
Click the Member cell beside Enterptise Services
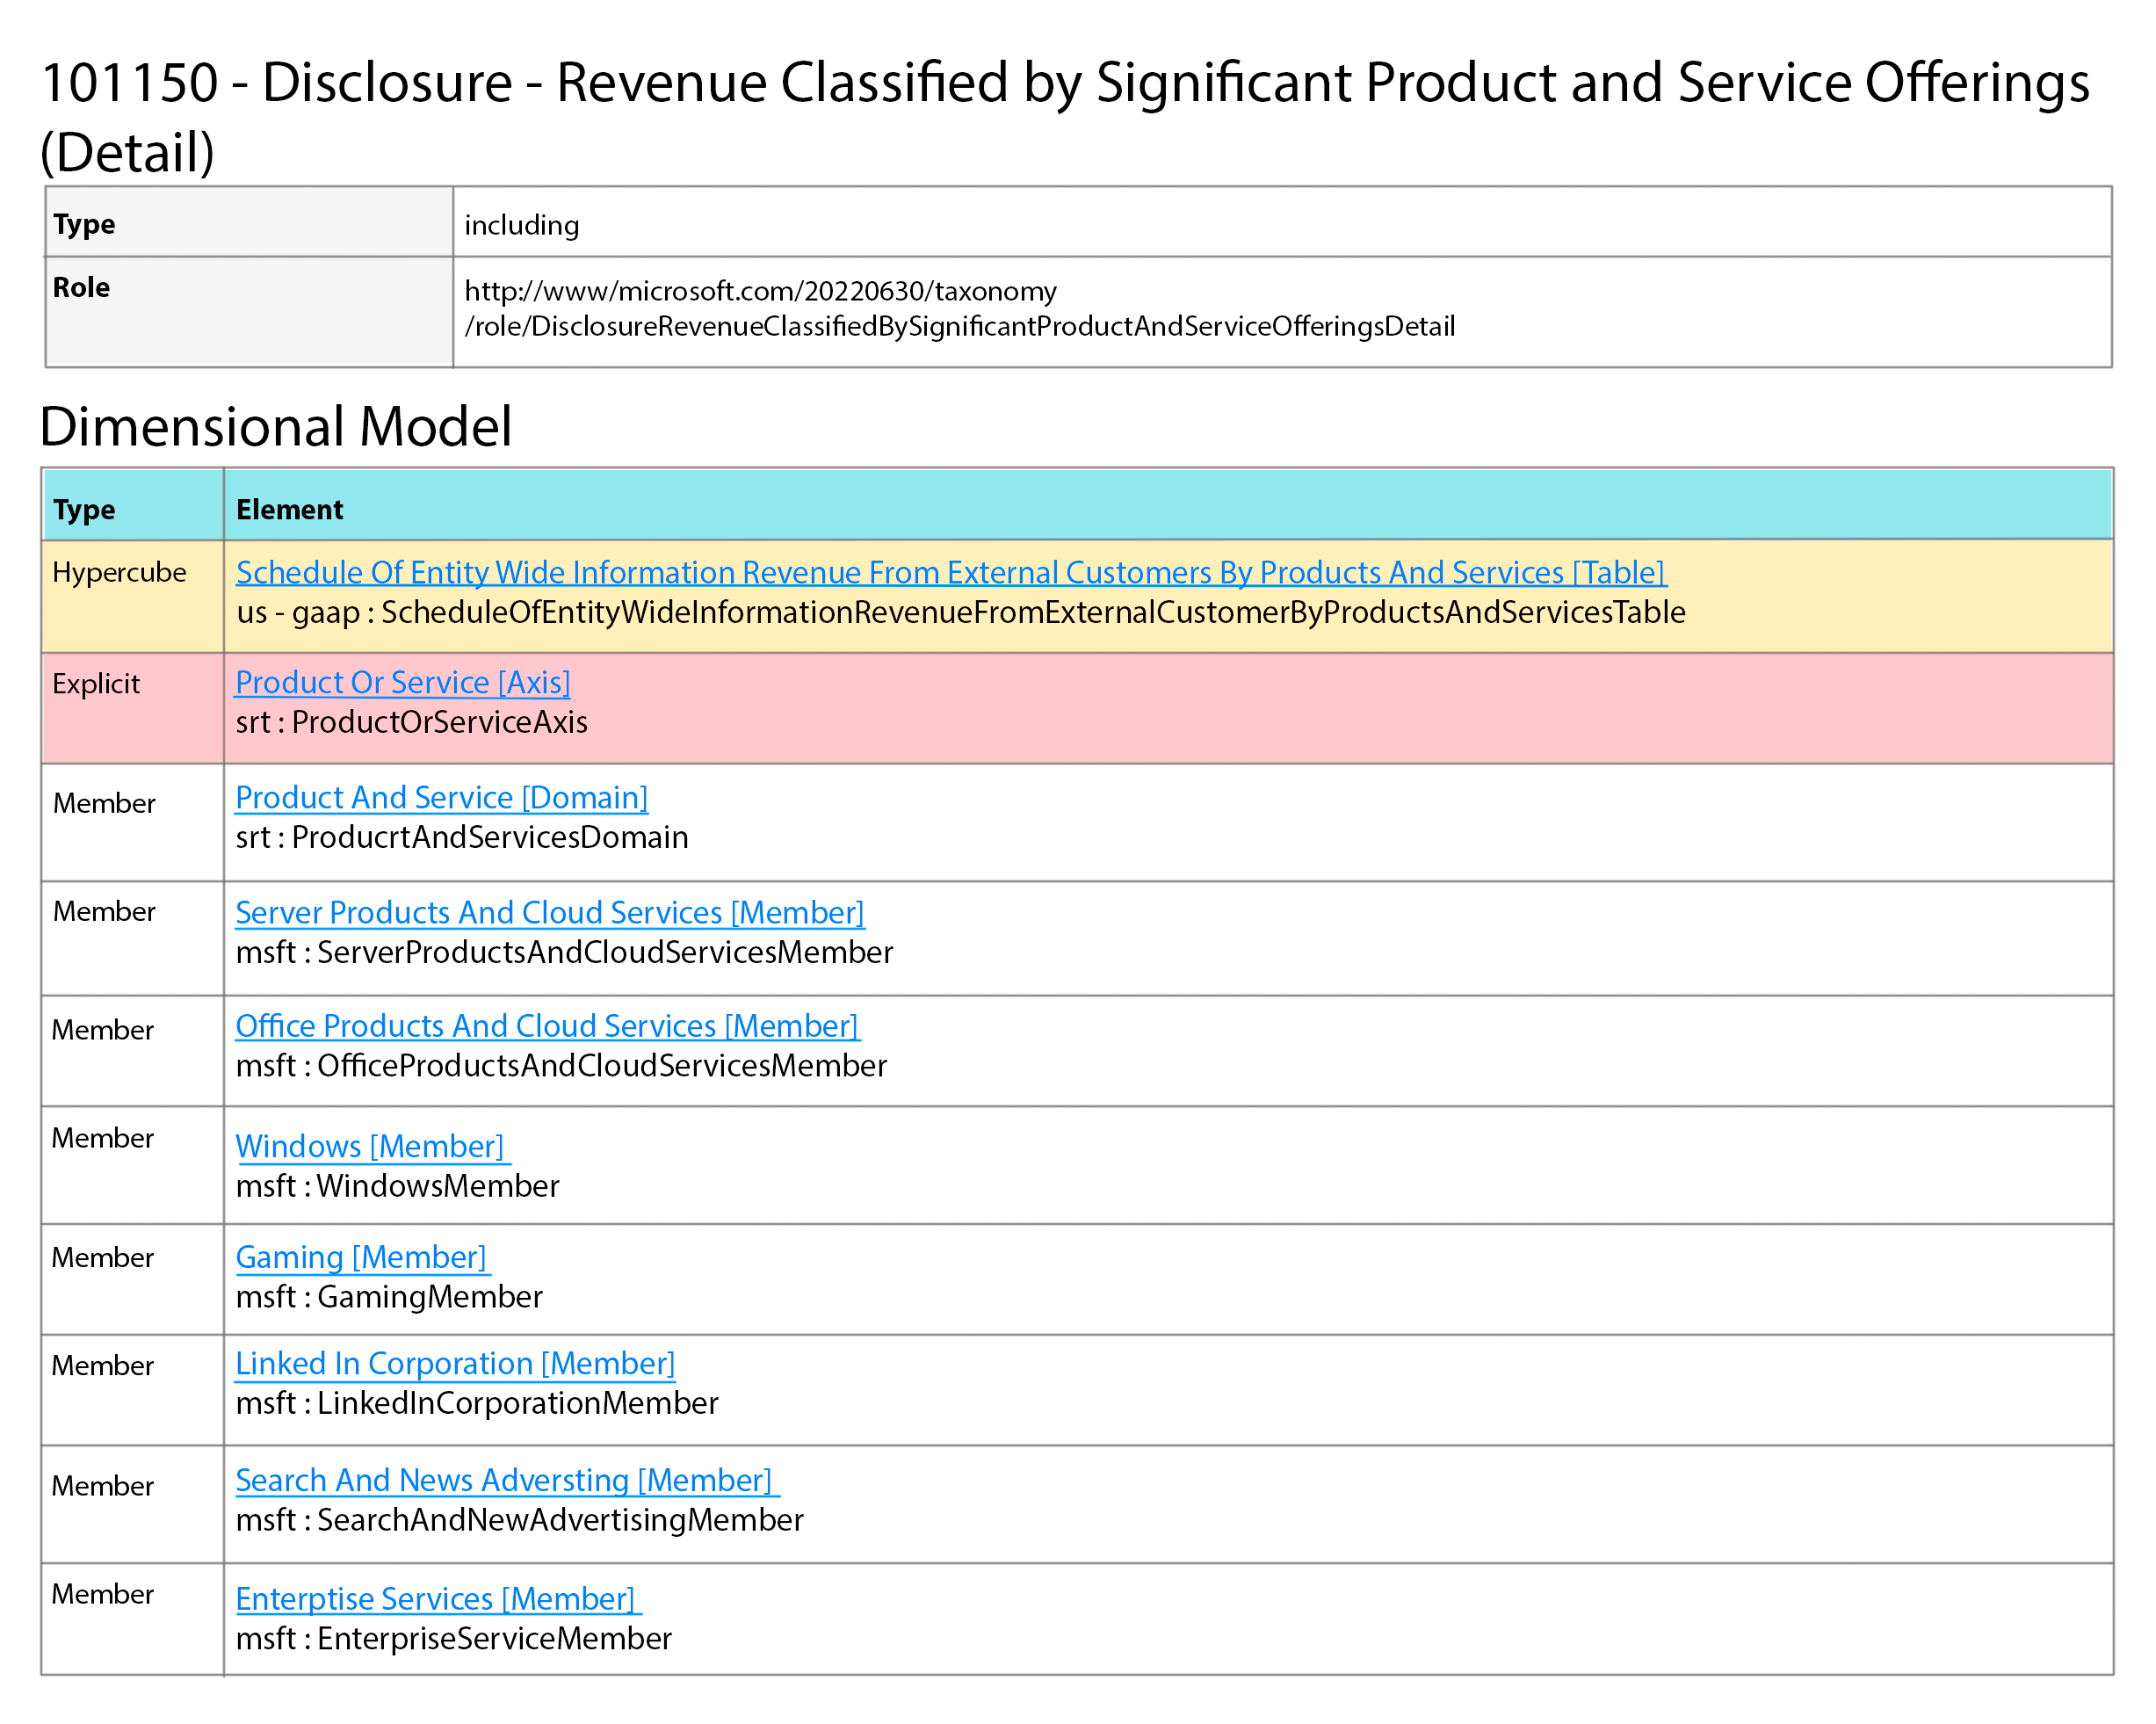pos(132,1619)
